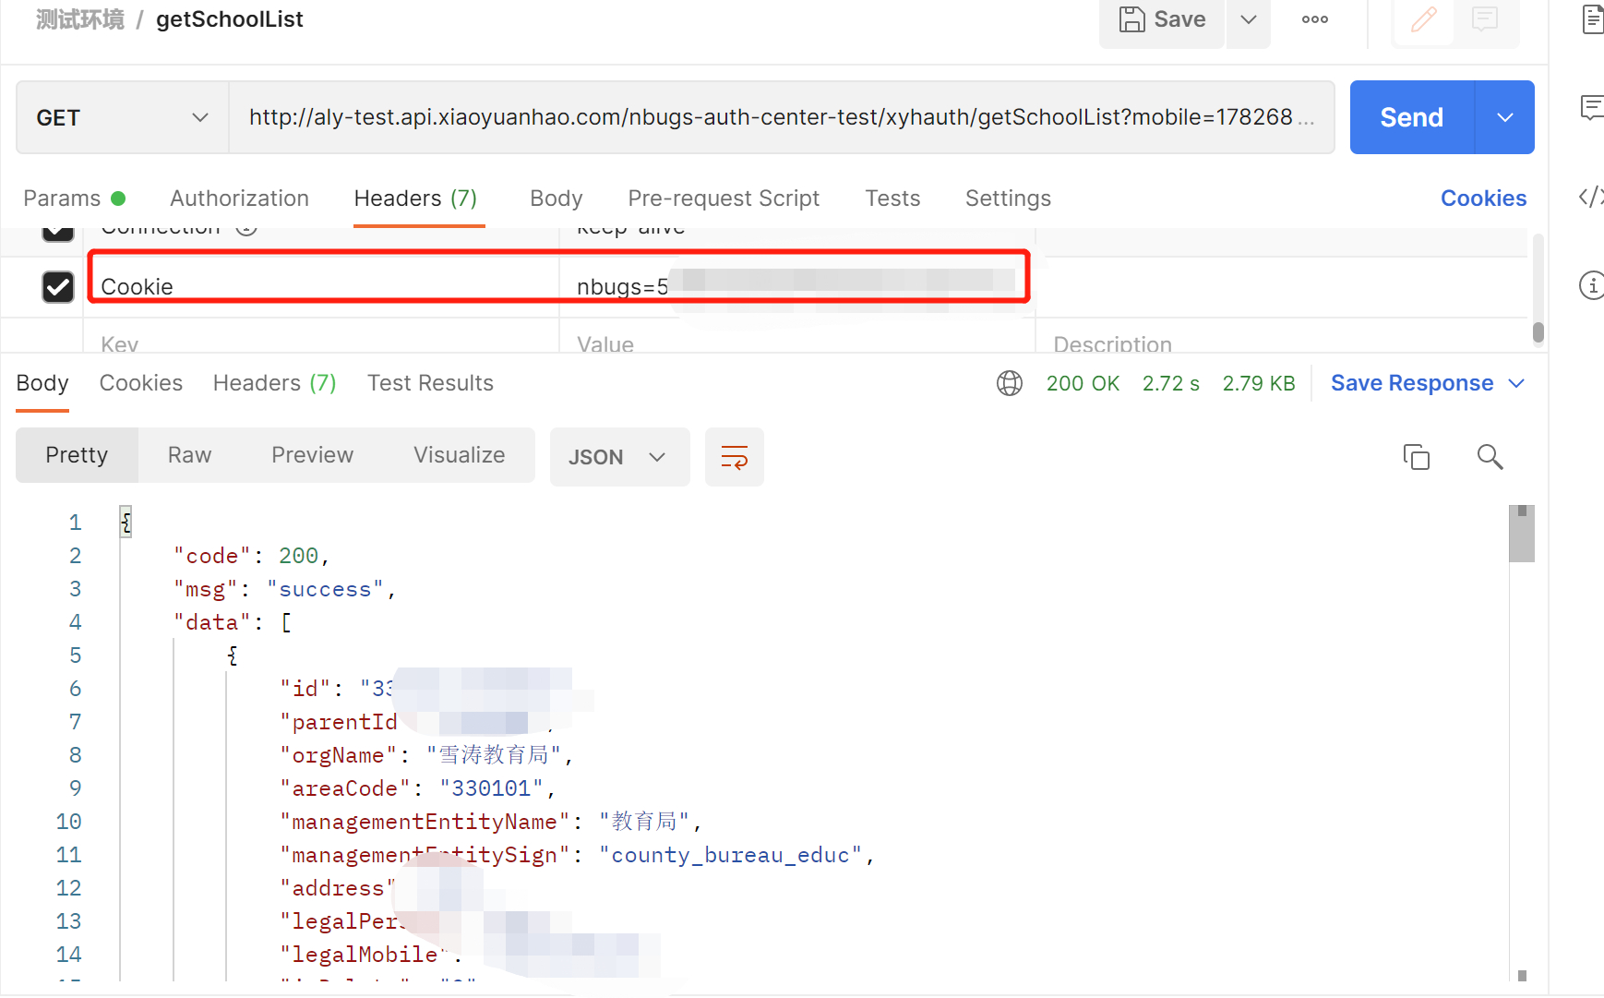Toggle line wrap for the JSON response
The image size is (1604, 998).
(734, 456)
